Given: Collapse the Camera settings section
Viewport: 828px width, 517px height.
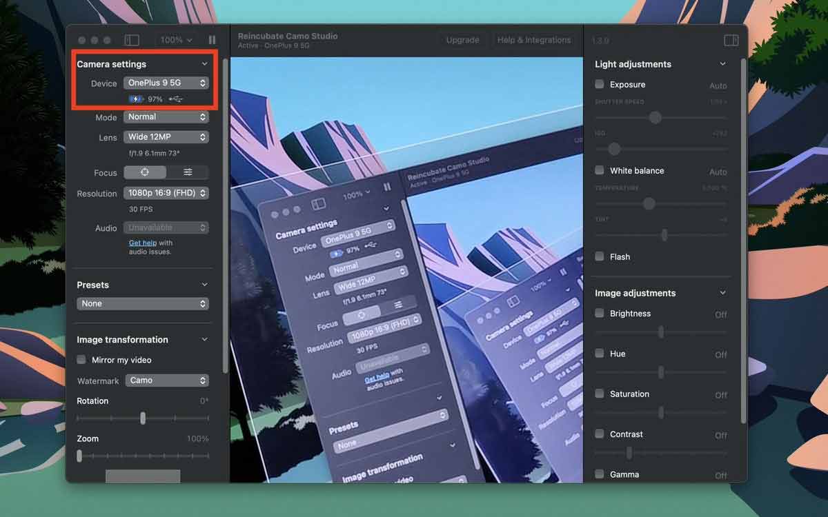Looking at the screenshot, I should (204, 64).
